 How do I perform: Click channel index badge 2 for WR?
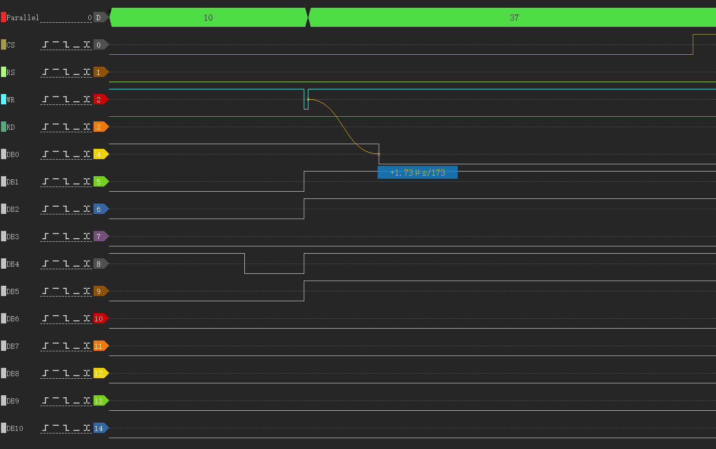click(101, 99)
